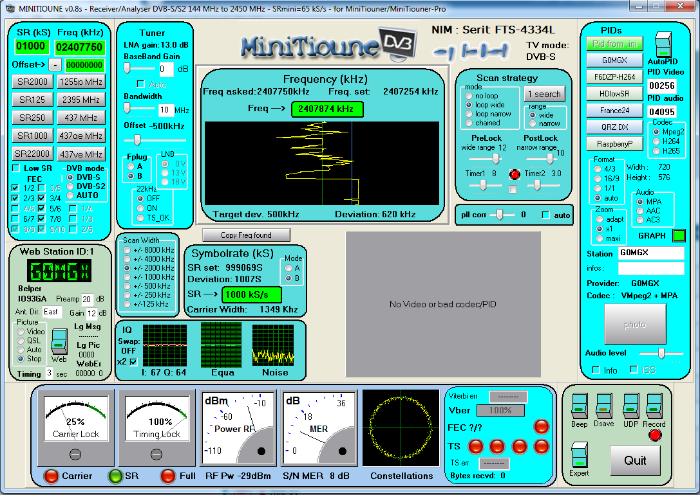Click the green GRAPH indicator square

click(x=679, y=235)
